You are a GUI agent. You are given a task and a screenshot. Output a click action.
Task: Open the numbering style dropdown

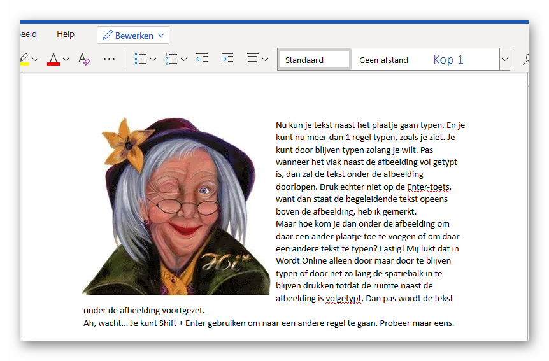click(x=183, y=60)
